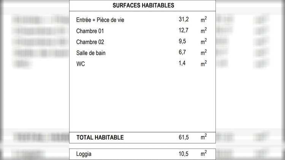Click the 31,2 surface value
285x160 pixels.
[184, 19]
